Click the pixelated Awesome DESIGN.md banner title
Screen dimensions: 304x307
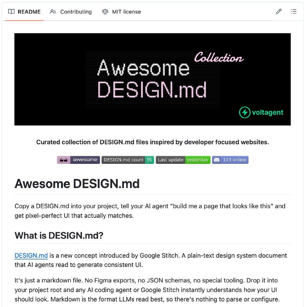pos(152,79)
